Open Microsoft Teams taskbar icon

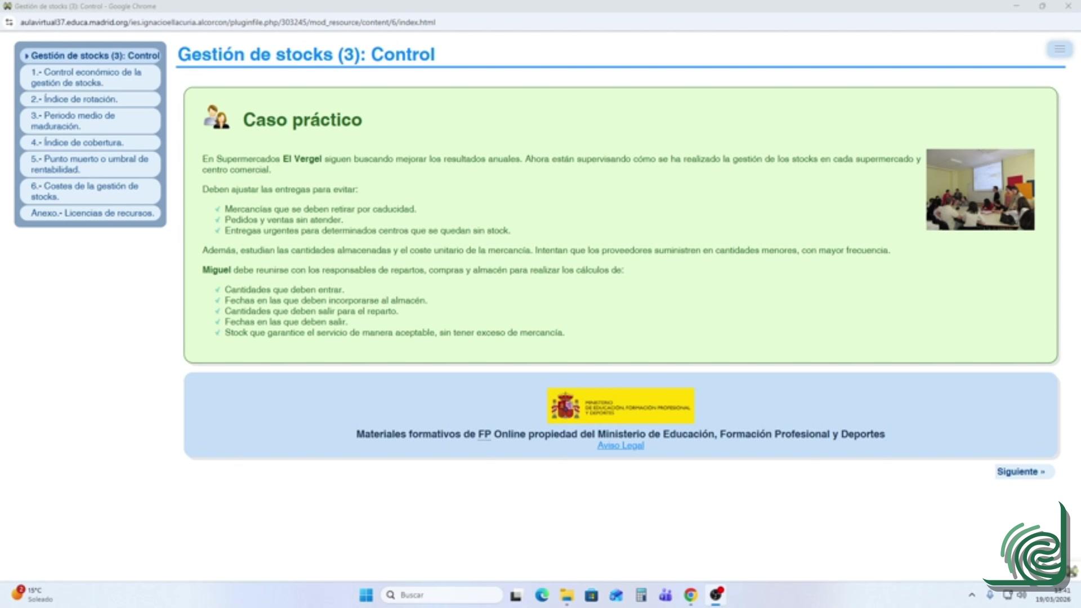tap(665, 595)
